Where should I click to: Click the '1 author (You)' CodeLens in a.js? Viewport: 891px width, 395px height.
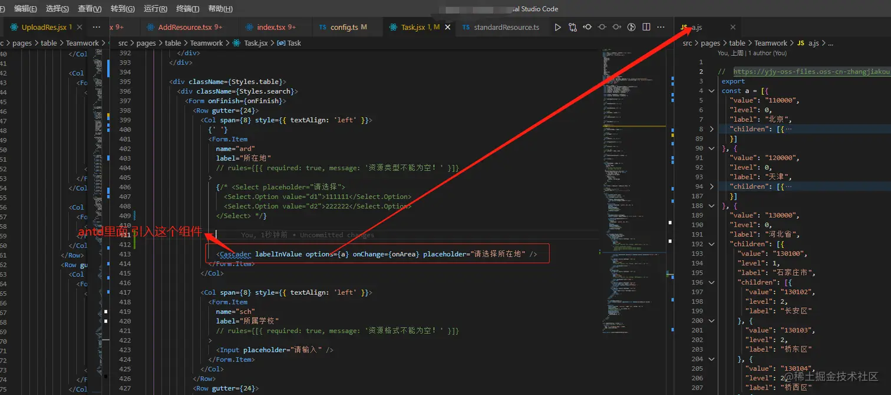coord(767,53)
